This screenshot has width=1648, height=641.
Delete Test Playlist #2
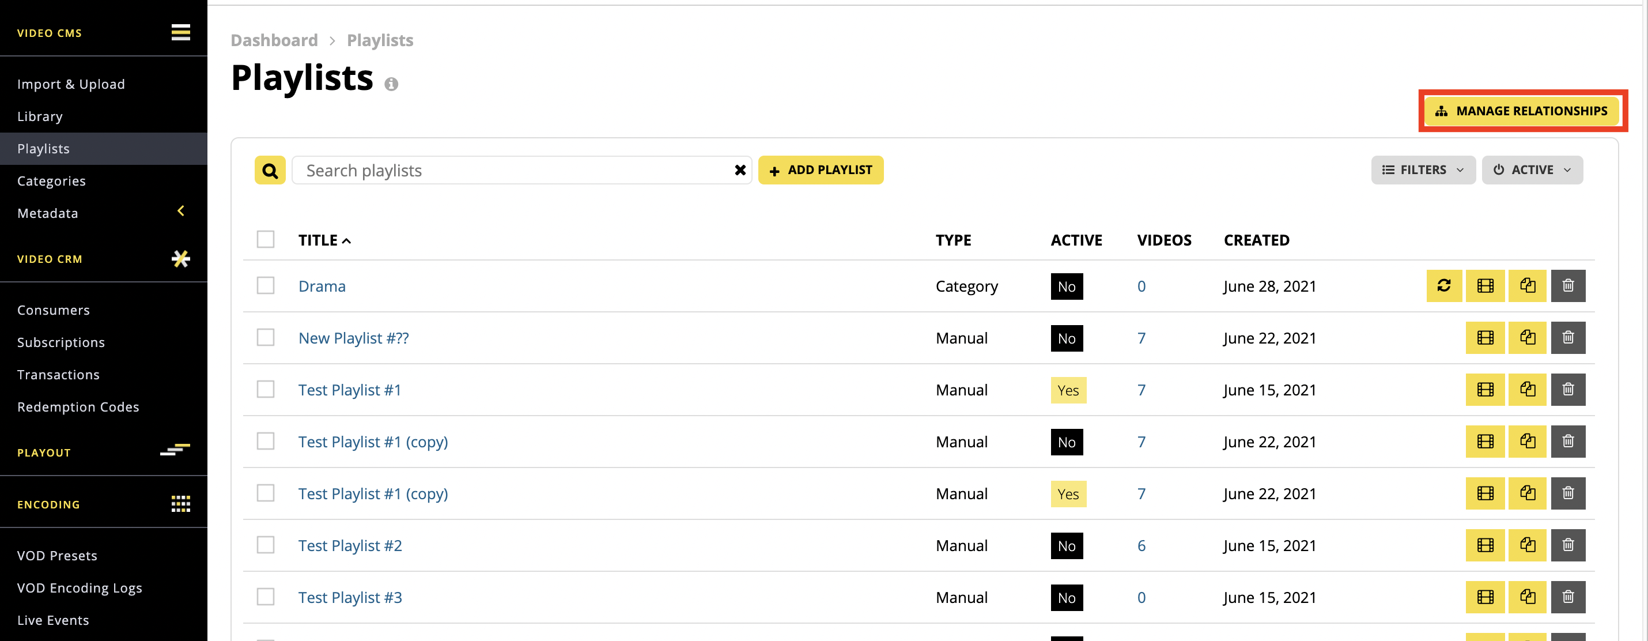pyautogui.click(x=1568, y=545)
